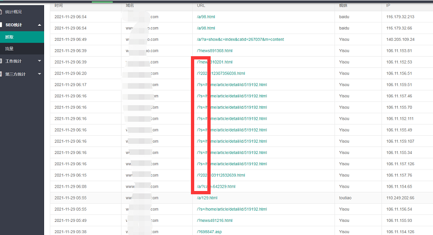Expand the 第三方统计 dropdown arrow
Screen dimensions: 433x235
[x=39, y=74]
